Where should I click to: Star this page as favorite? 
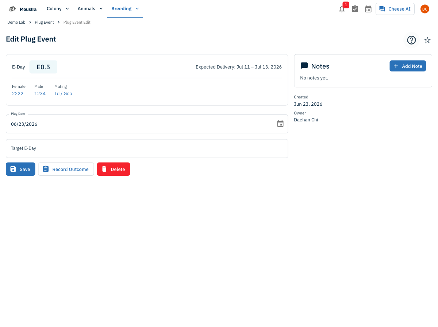[x=427, y=40]
